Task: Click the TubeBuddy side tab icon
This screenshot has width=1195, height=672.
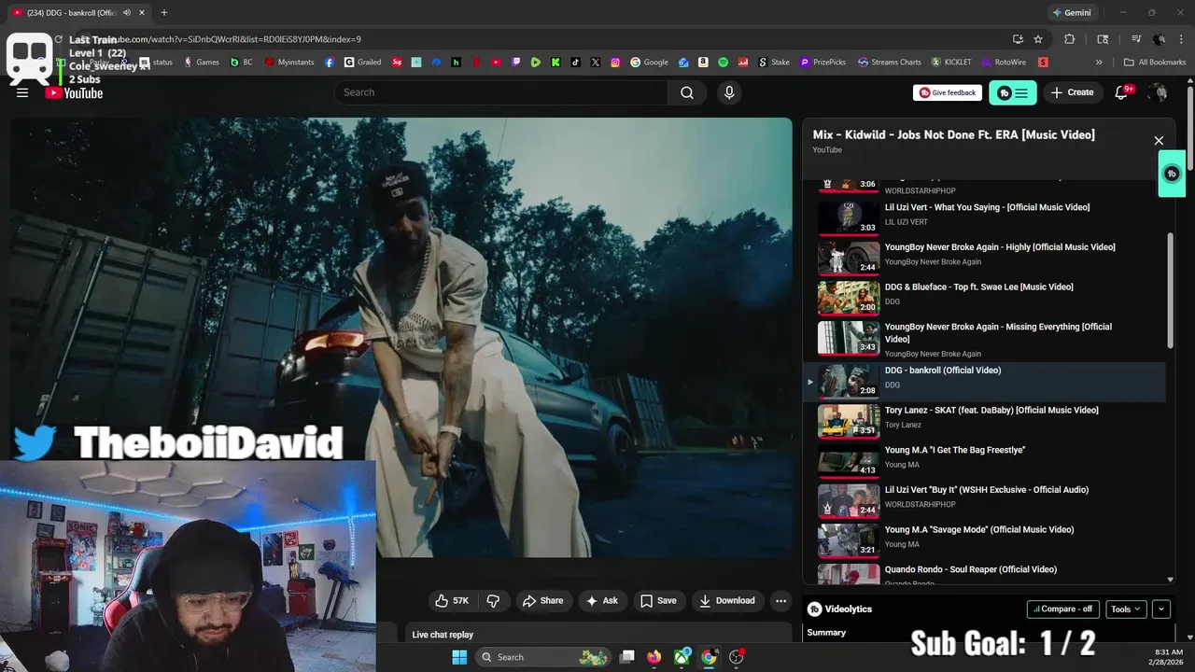Action: tap(1172, 174)
